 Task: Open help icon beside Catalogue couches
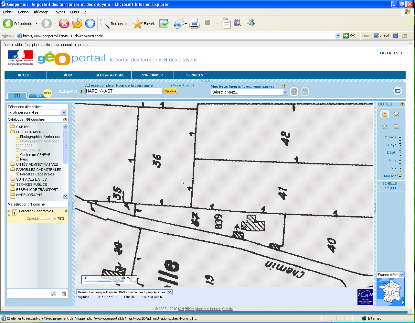coord(65,119)
